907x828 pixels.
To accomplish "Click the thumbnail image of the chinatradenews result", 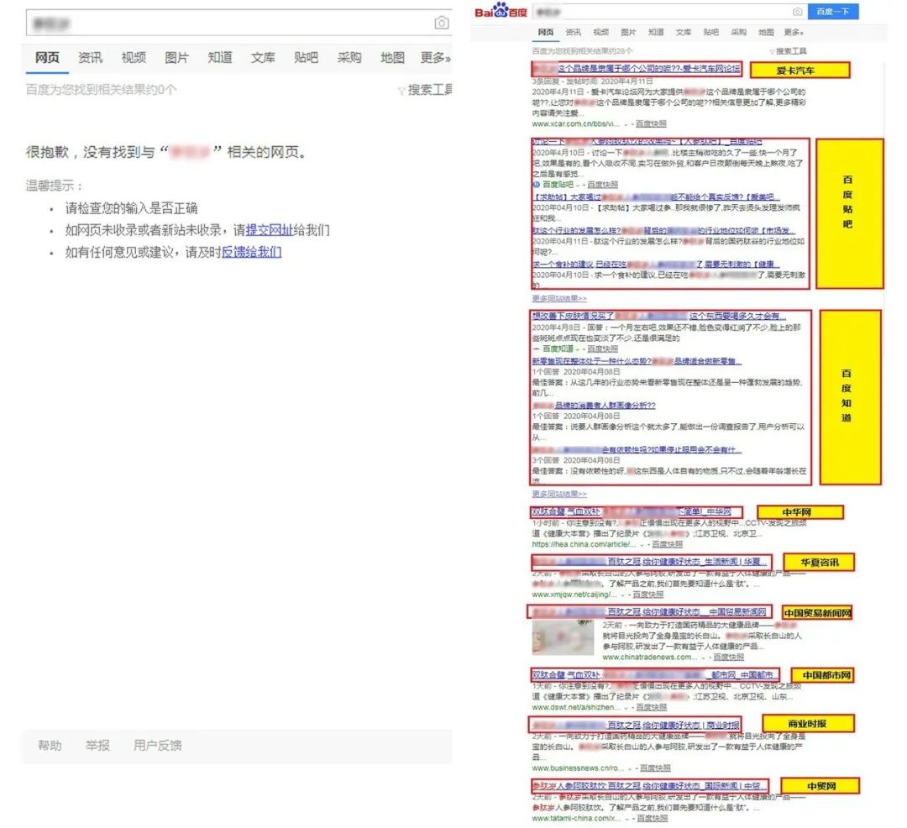I will (x=563, y=637).
